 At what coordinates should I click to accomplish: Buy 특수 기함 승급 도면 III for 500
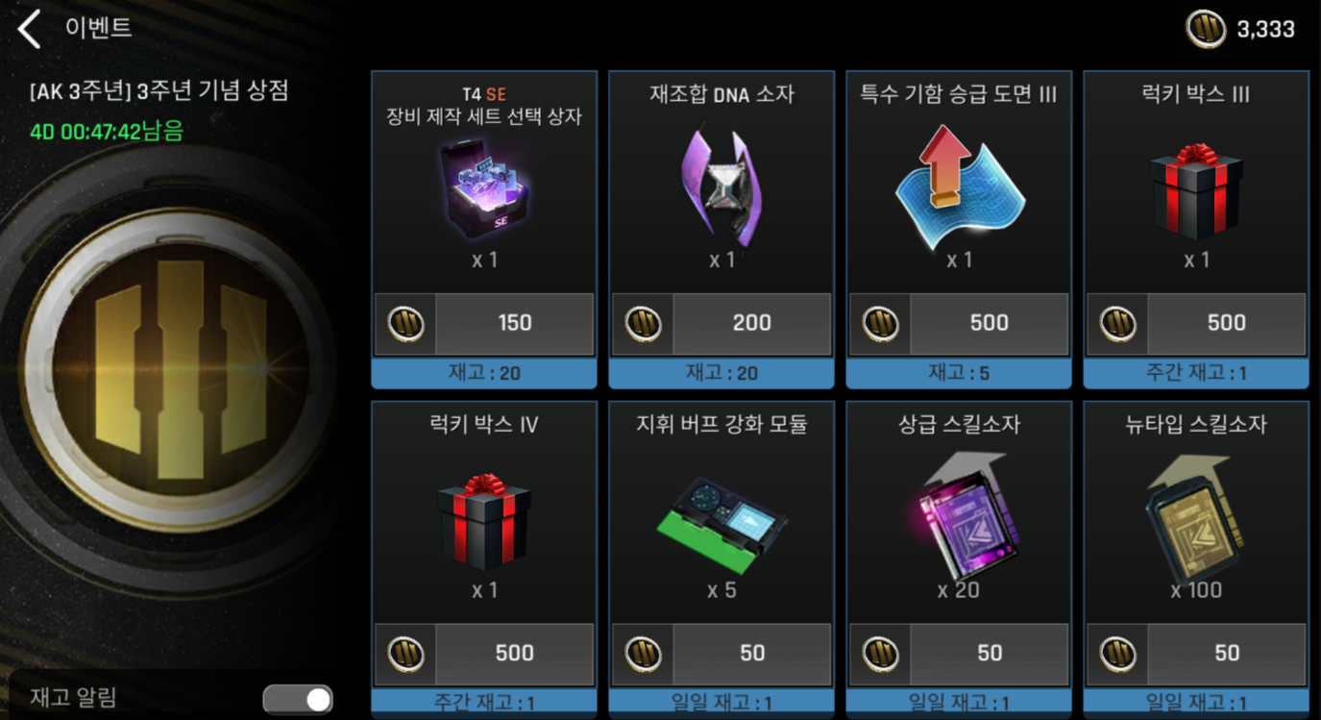[x=959, y=324]
